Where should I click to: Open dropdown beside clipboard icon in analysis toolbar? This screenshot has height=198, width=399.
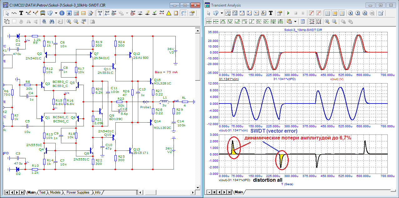295,22
